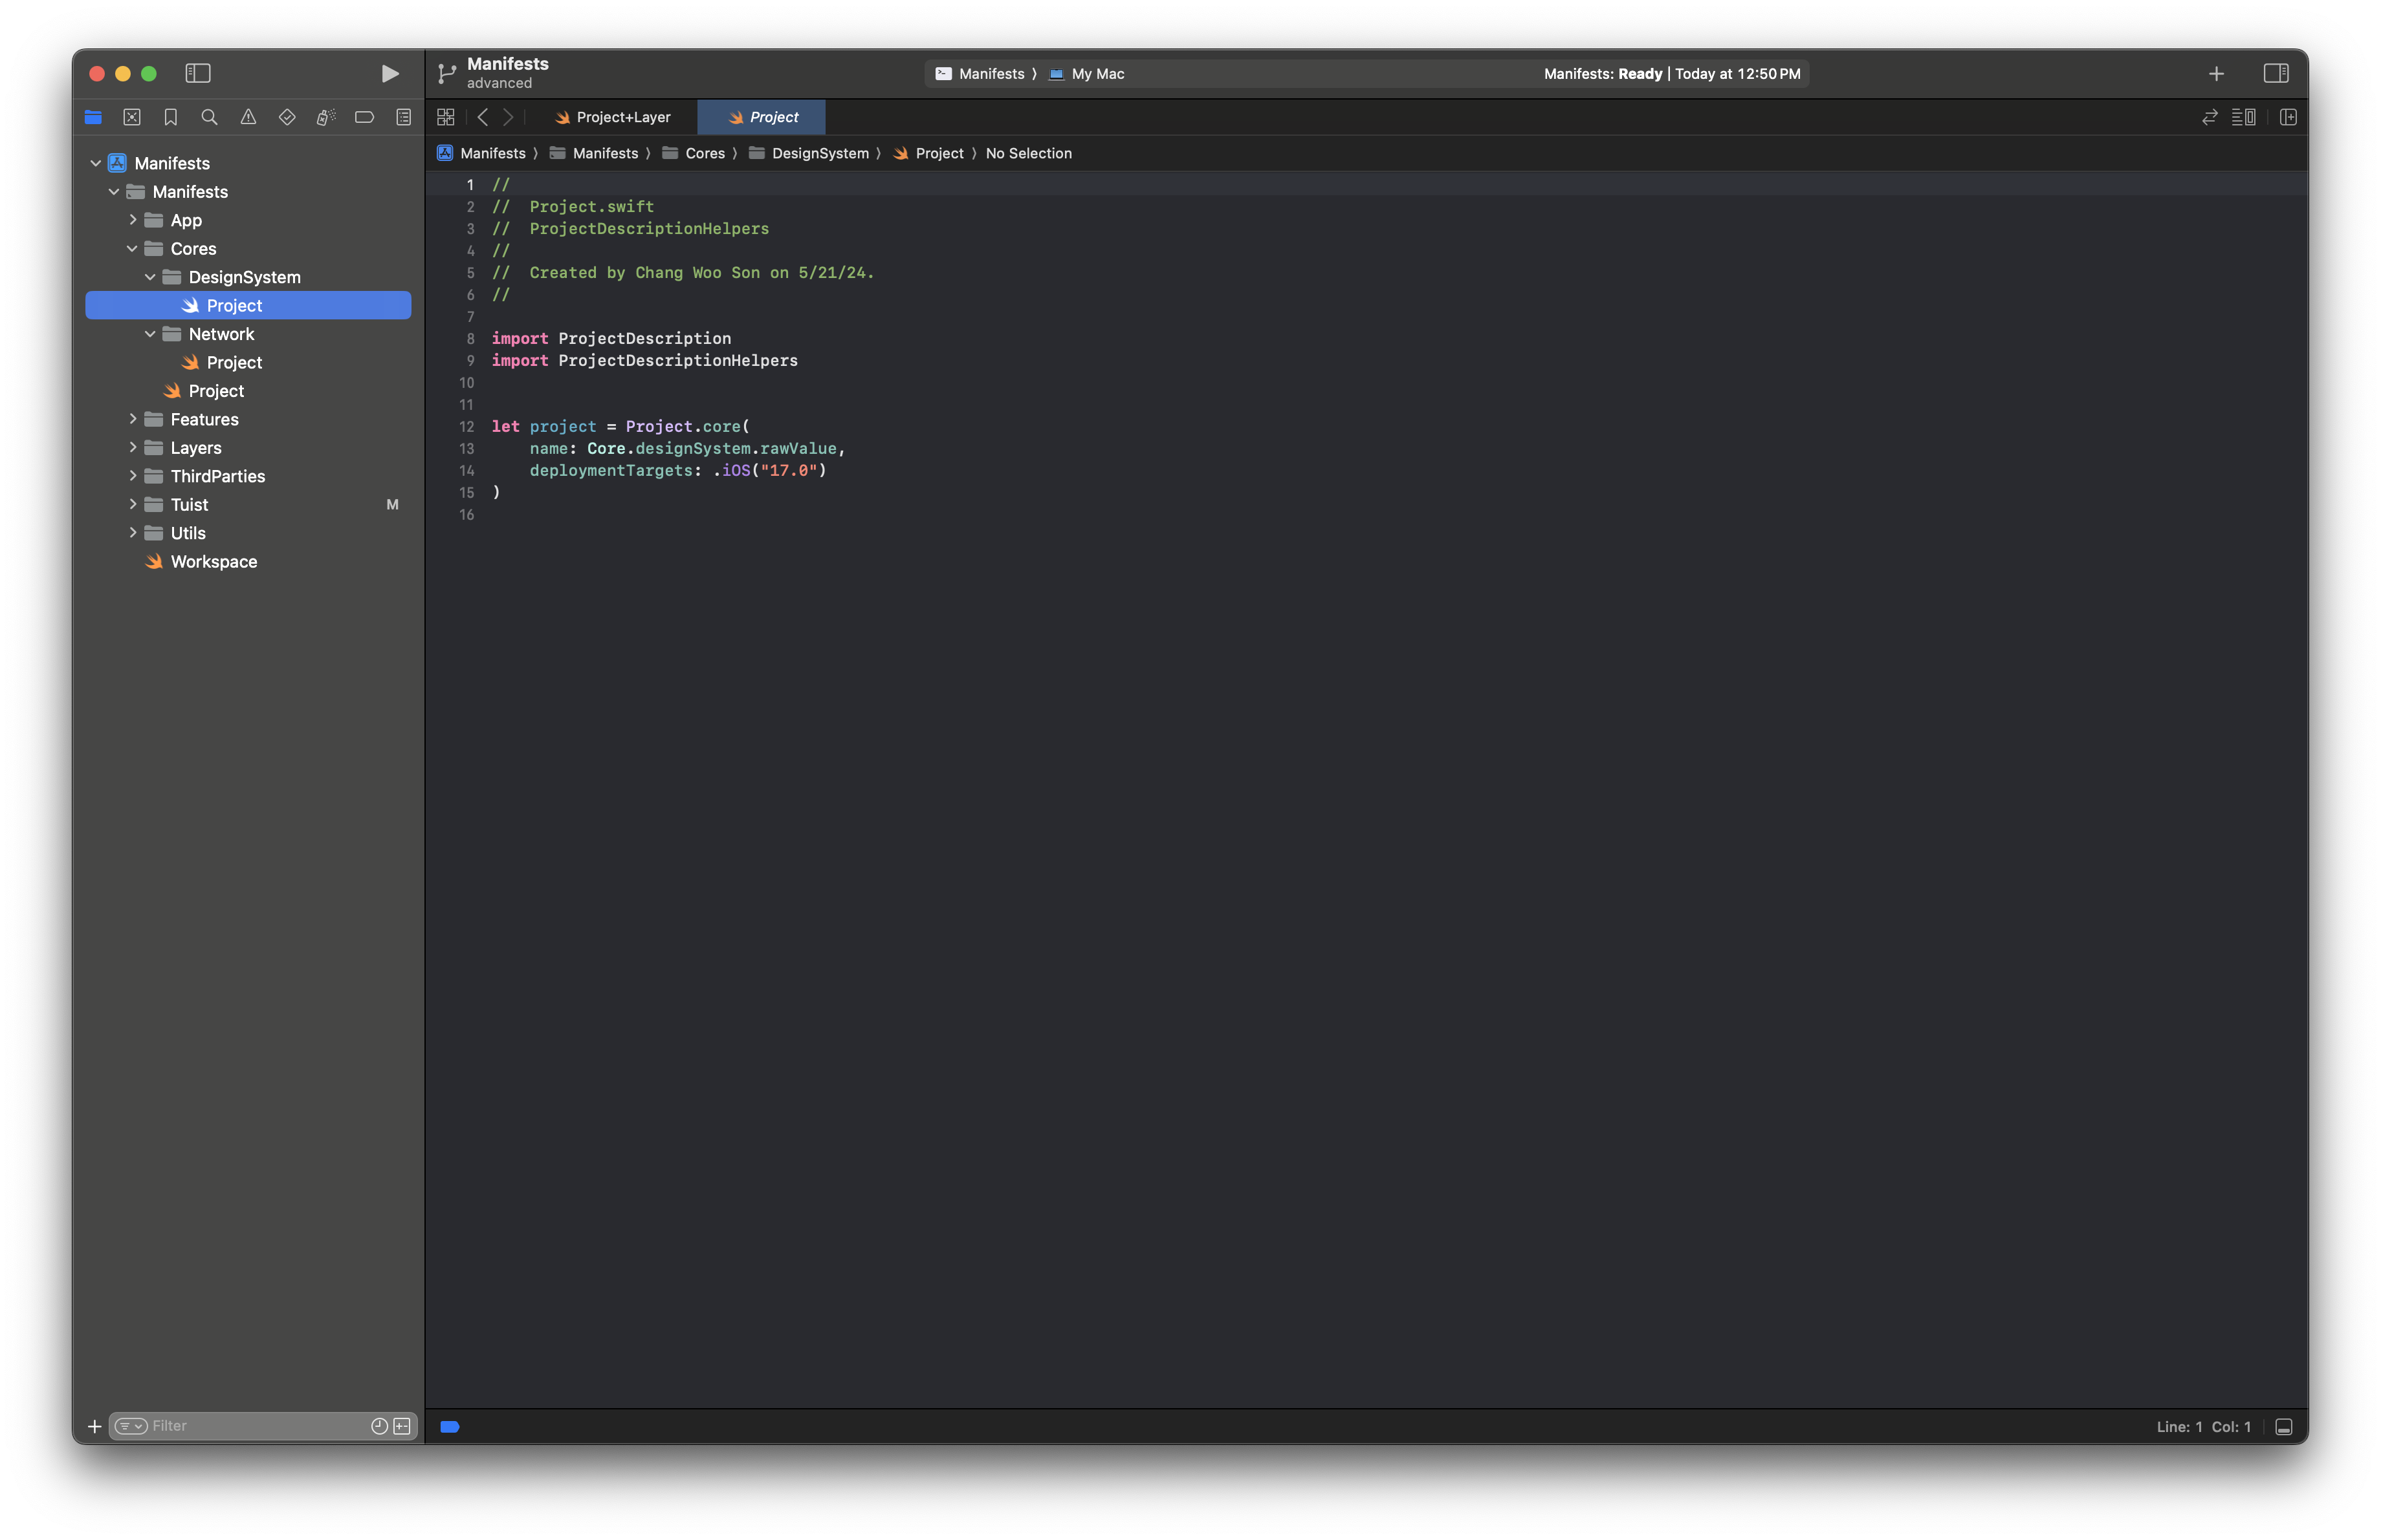The image size is (2381, 1540).
Task: Click the Manifests: Ready activity status
Action: point(1672,74)
